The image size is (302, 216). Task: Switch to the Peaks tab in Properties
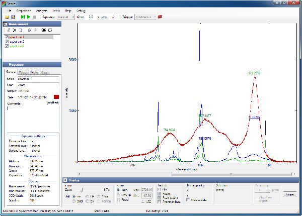click(x=36, y=72)
